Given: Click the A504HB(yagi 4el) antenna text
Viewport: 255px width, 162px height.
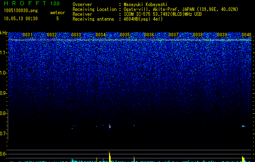Looking at the screenshot, I should pyautogui.click(x=143, y=19).
